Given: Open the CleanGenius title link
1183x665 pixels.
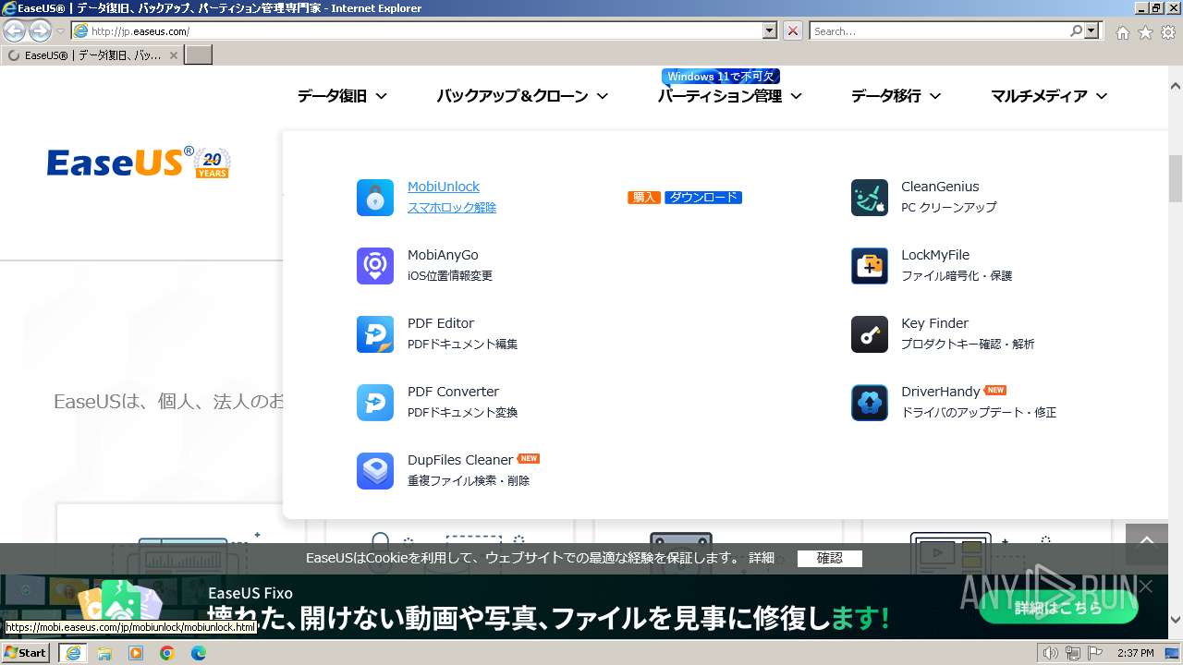Looking at the screenshot, I should [x=940, y=187].
